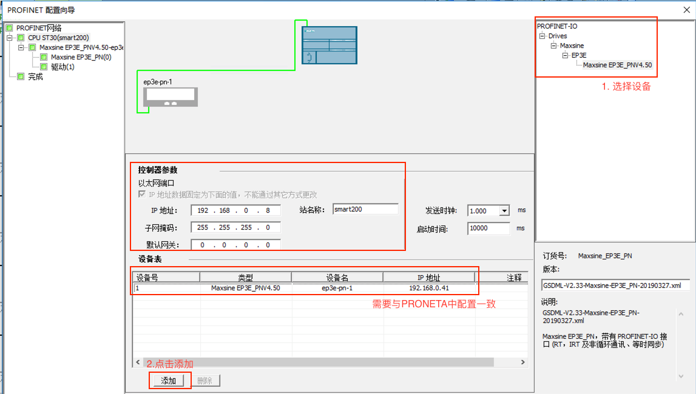Click the 站名称 input field
This screenshot has width=696, height=394.
pos(365,209)
